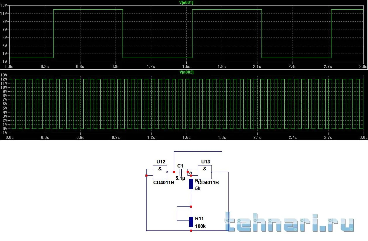Click the 0.9s time tick in V(n002) pane
Viewport: 368px width, 241px height.
pos(116,137)
